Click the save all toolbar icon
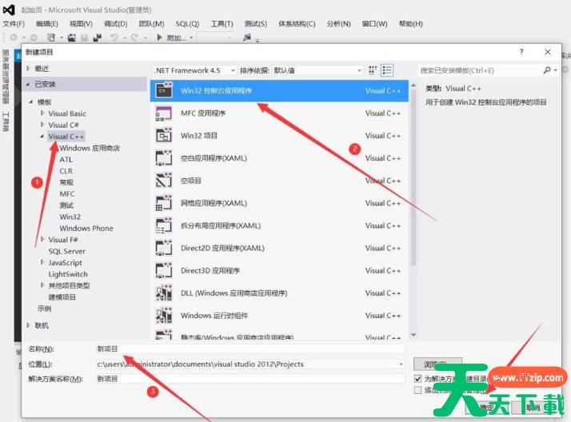Screen dimensions: 571x422 (98, 38)
